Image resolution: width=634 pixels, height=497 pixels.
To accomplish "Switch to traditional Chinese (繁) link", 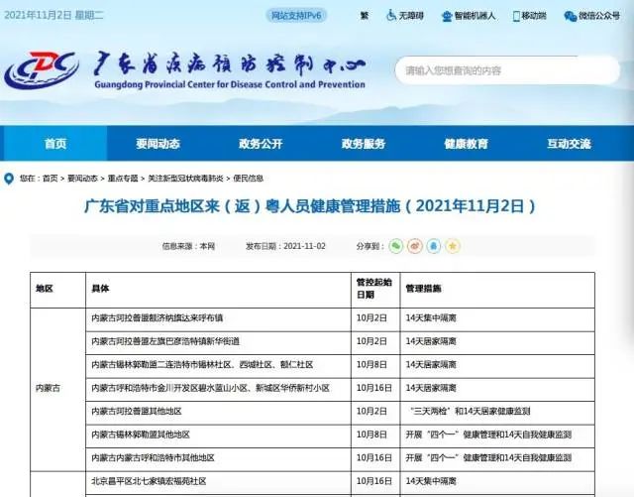I will pyautogui.click(x=365, y=16).
